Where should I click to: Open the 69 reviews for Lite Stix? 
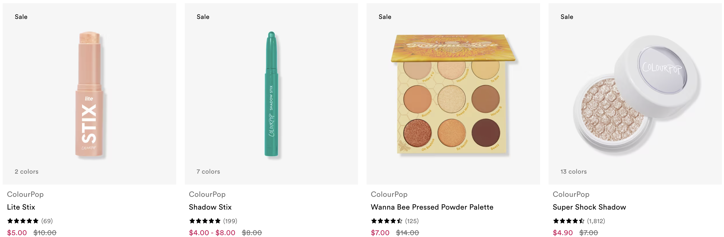coord(47,221)
